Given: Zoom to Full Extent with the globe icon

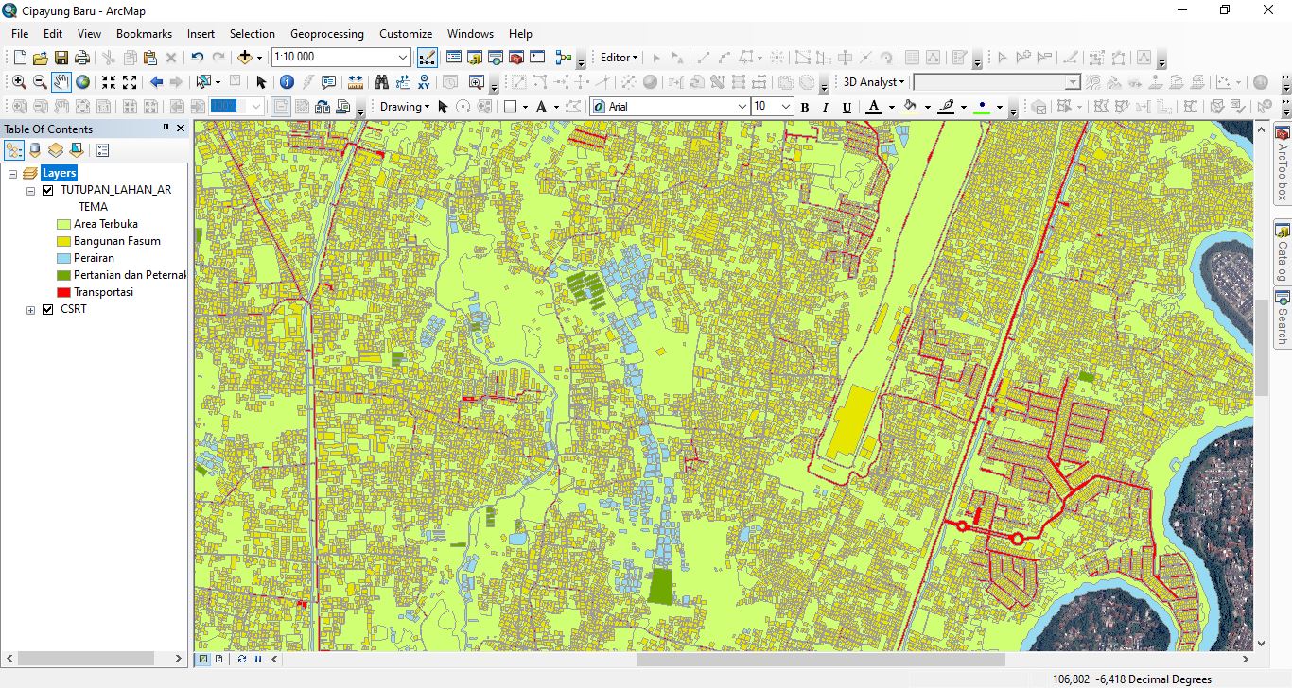Looking at the screenshot, I should click(82, 82).
